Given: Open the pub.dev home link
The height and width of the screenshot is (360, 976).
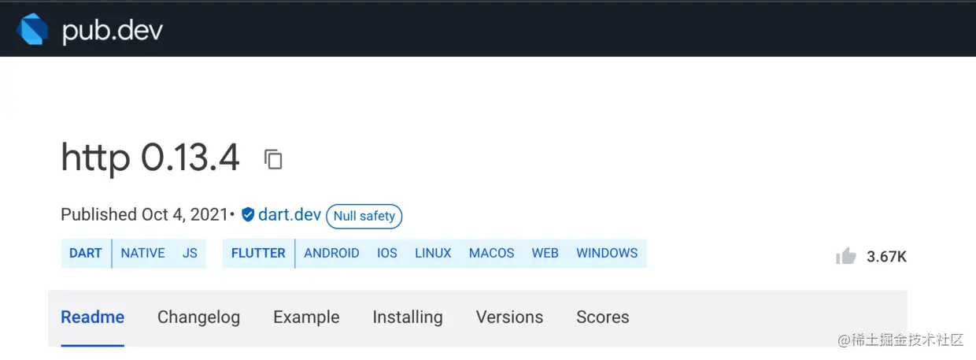Looking at the screenshot, I should (x=112, y=31).
